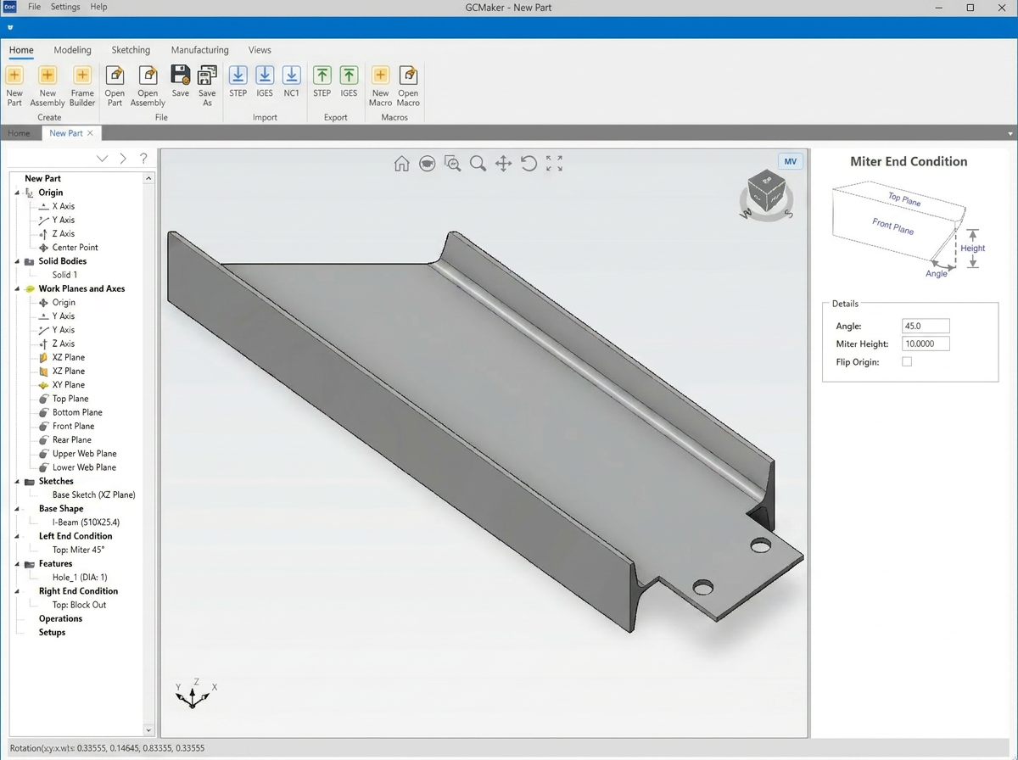This screenshot has width=1018, height=760.
Task: Select the pan arrows tool in viewport
Action: click(503, 164)
